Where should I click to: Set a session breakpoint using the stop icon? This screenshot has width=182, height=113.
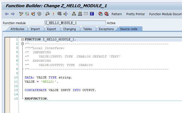pos(100,14)
